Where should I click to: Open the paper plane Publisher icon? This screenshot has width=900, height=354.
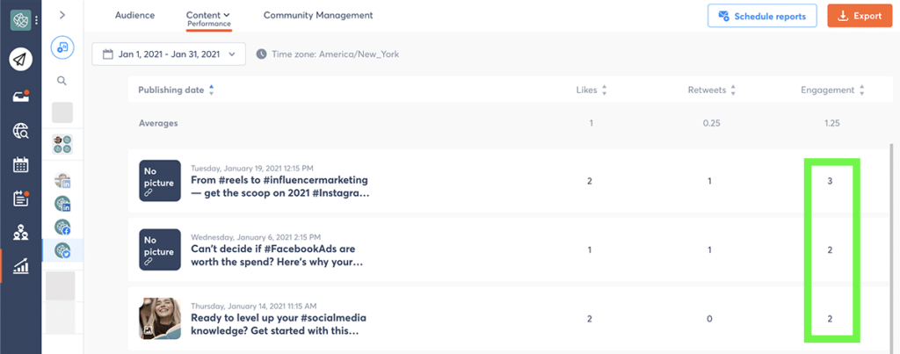pyautogui.click(x=21, y=59)
